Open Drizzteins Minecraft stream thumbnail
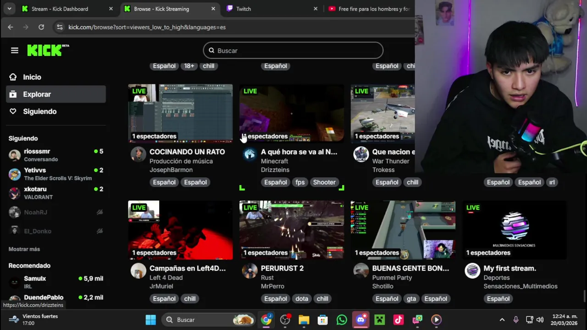Screen dimensions: 587x330 pyautogui.click(x=292, y=113)
